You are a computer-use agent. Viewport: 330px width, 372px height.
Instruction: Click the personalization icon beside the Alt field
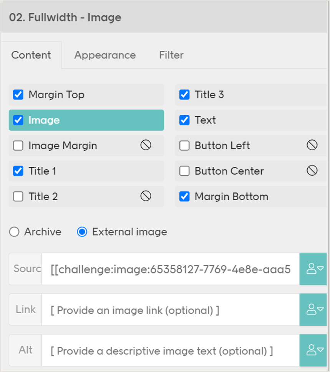coord(313,350)
